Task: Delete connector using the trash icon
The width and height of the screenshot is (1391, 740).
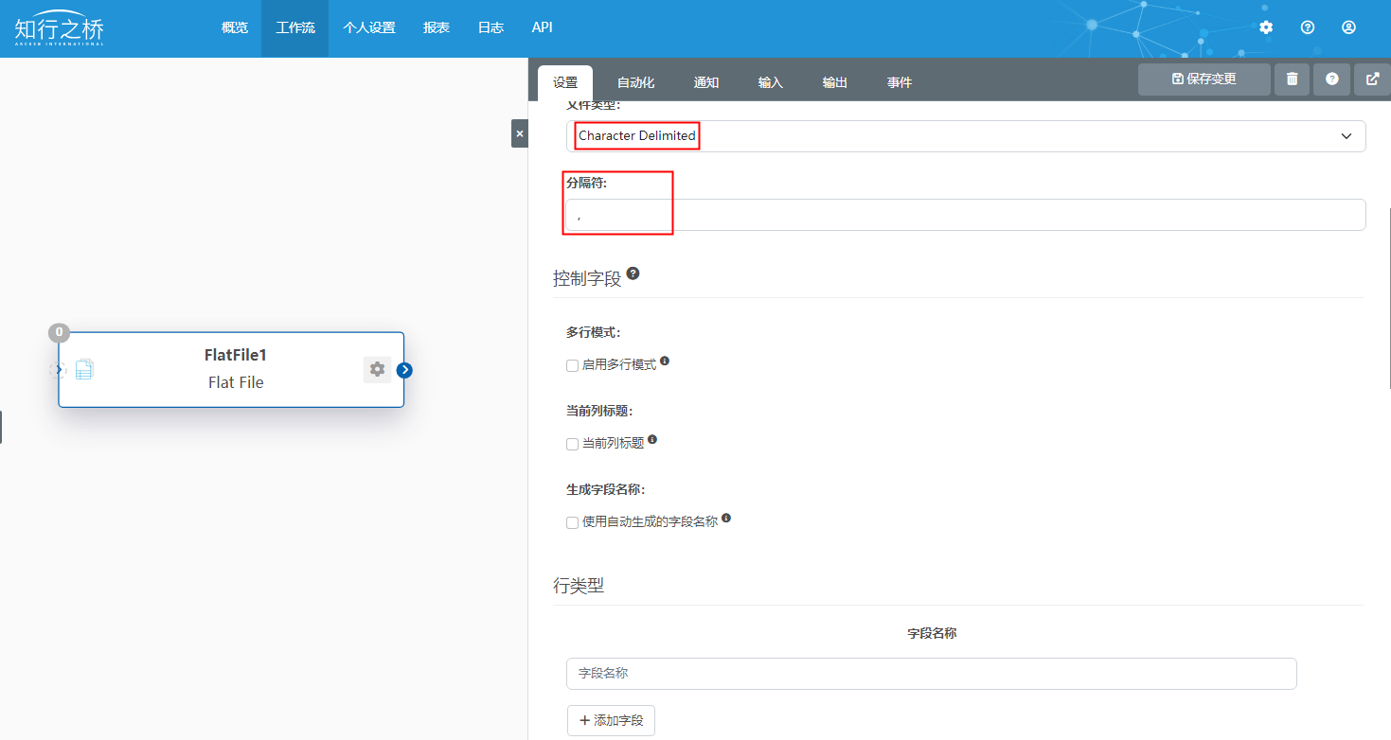Action: click(1292, 79)
